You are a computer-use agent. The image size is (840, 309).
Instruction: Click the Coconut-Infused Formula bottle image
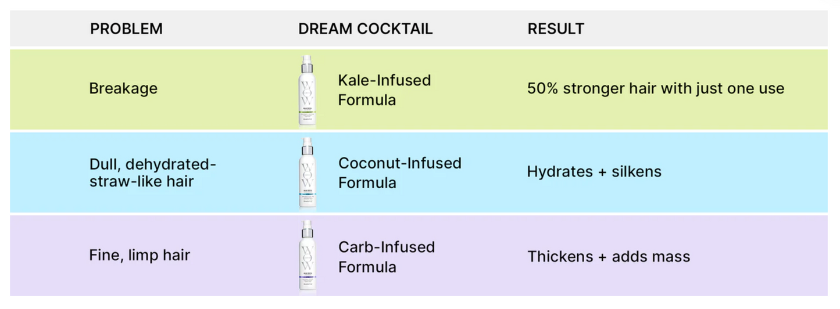pyautogui.click(x=306, y=178)
